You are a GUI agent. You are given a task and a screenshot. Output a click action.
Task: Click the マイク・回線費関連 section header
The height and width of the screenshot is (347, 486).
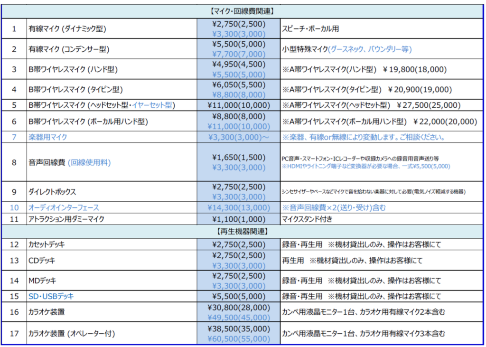click(x=243, y=10)
